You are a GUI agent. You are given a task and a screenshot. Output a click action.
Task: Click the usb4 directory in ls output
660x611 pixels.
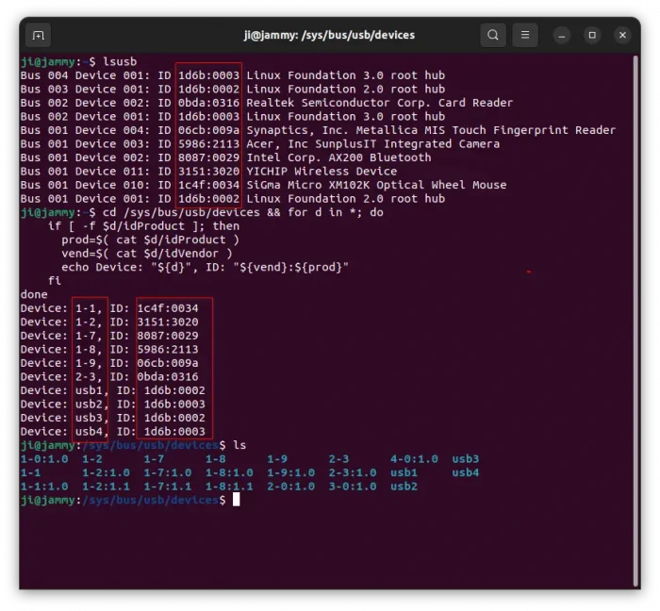coord(466,472)
